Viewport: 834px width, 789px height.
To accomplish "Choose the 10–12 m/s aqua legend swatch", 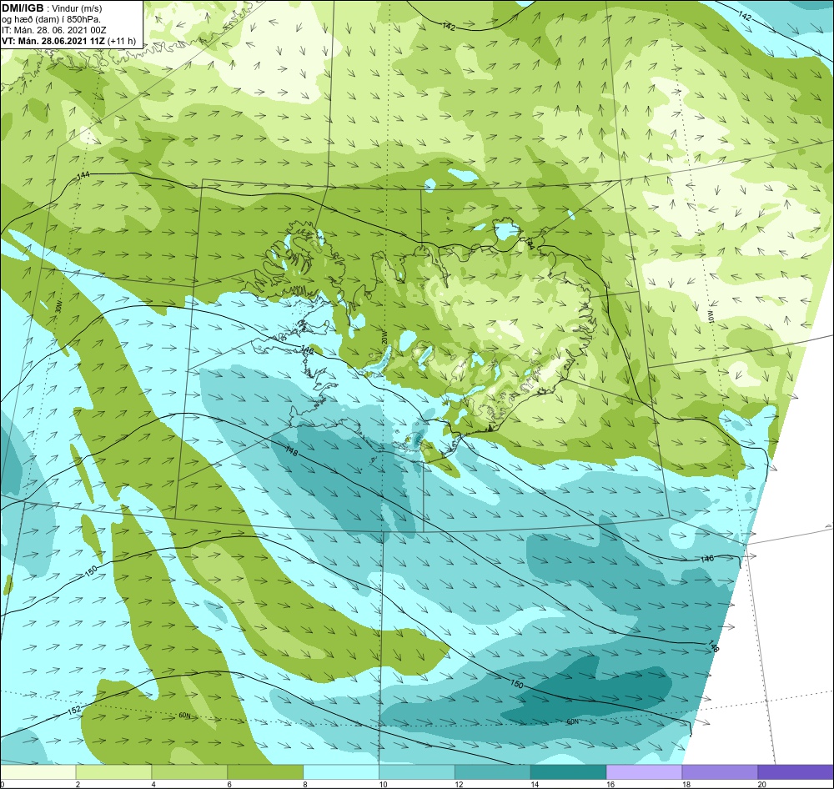I will point(417,771).
